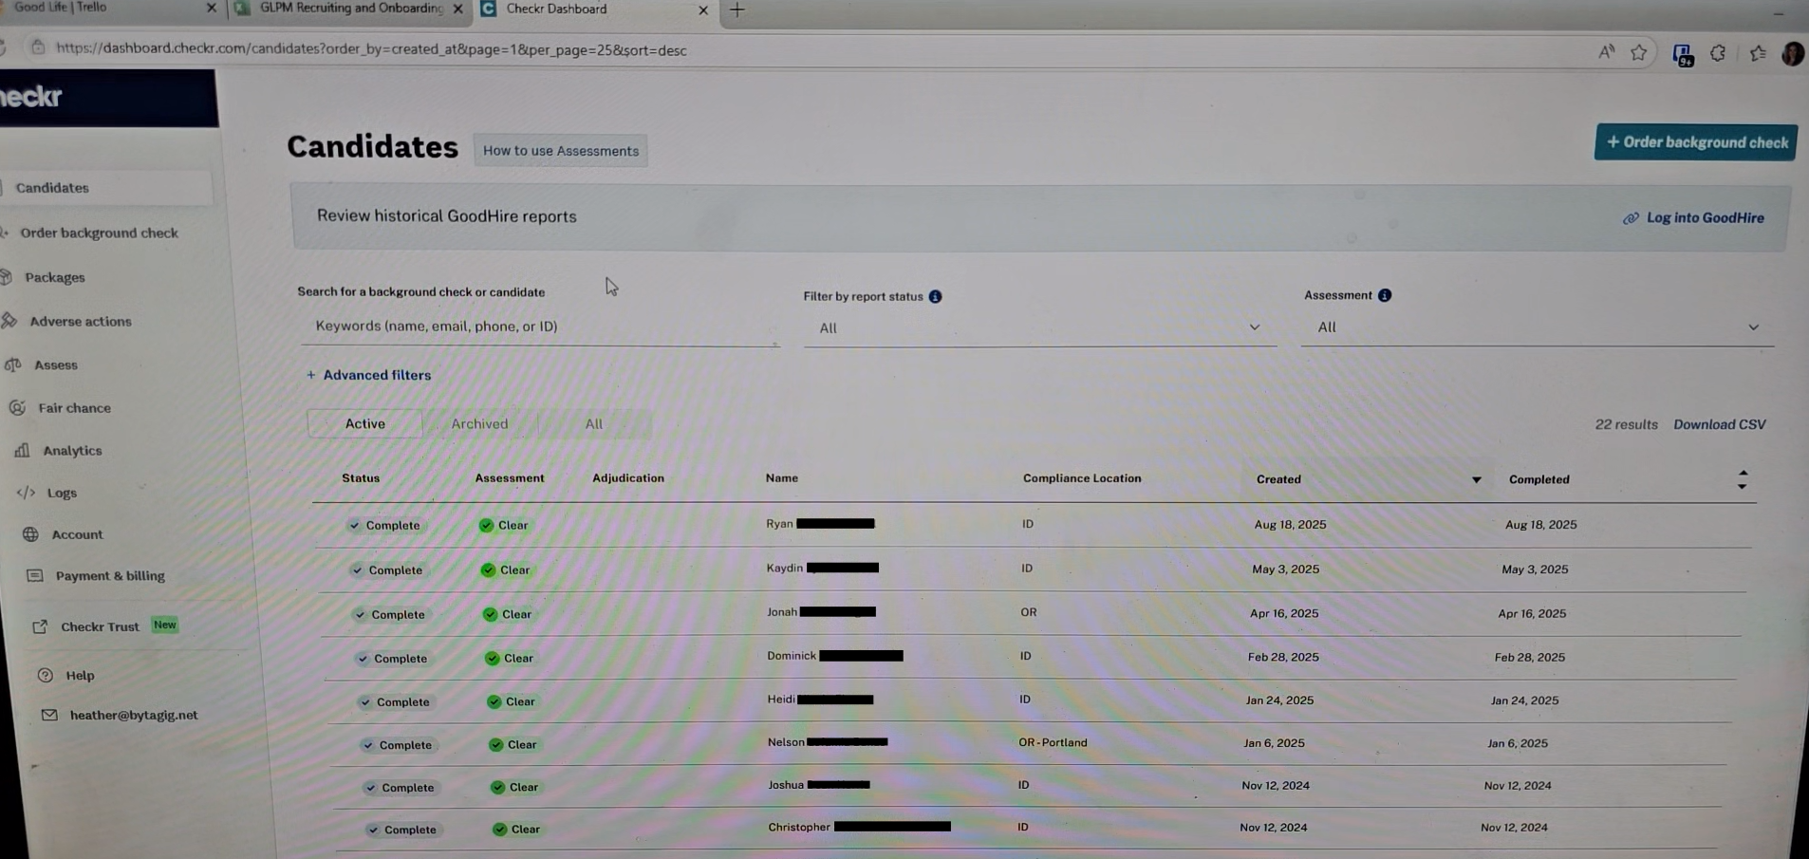Open Analytics in the sidebar

(x=72, y=451)
